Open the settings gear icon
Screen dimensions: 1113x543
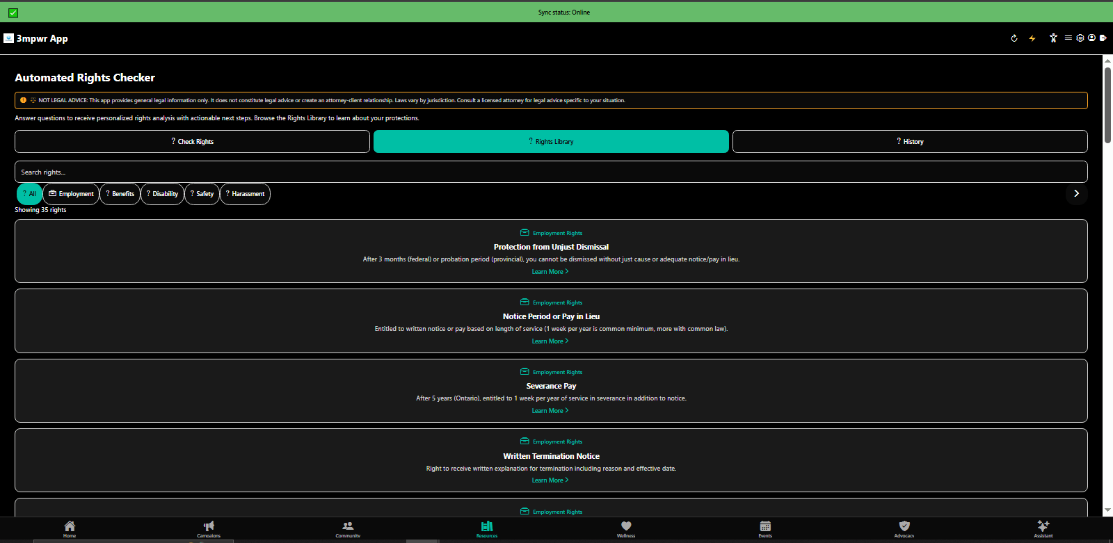point(1080,38)
